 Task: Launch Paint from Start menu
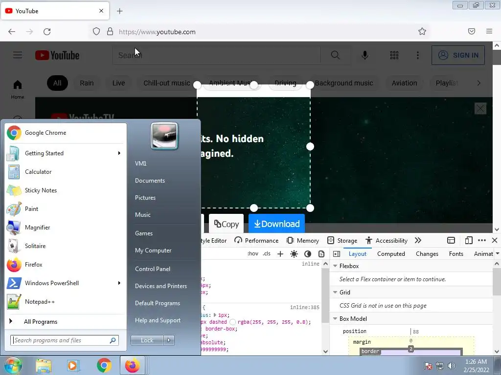click(67, 209)
